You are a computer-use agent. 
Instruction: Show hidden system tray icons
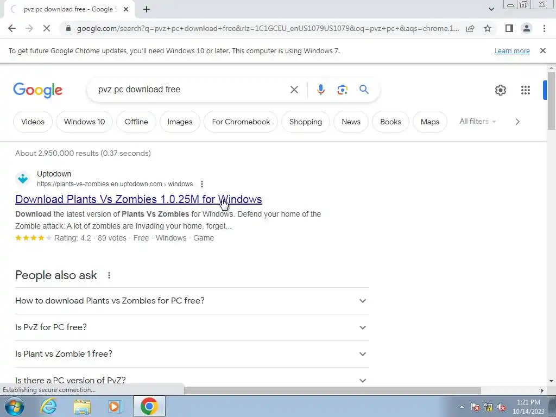(x=462, y=407)
